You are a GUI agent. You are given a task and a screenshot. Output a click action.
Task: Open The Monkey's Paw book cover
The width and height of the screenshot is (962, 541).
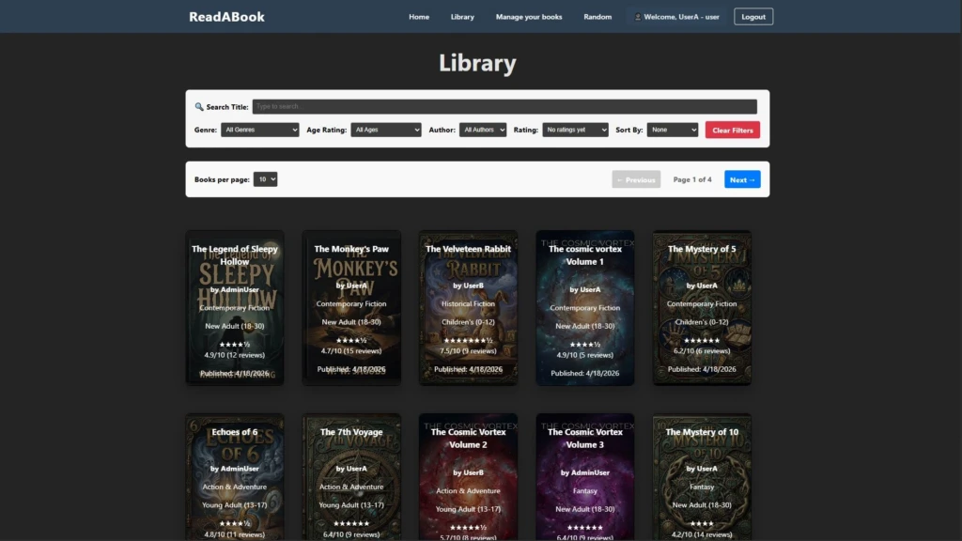[351, 307]
